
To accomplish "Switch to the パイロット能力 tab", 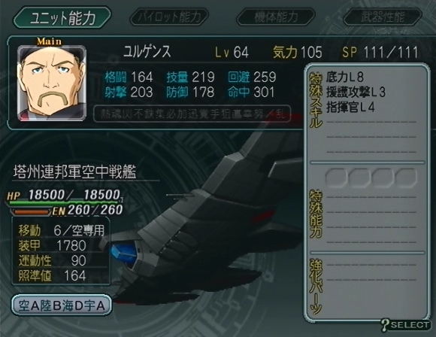I will [x=169, y=17].
